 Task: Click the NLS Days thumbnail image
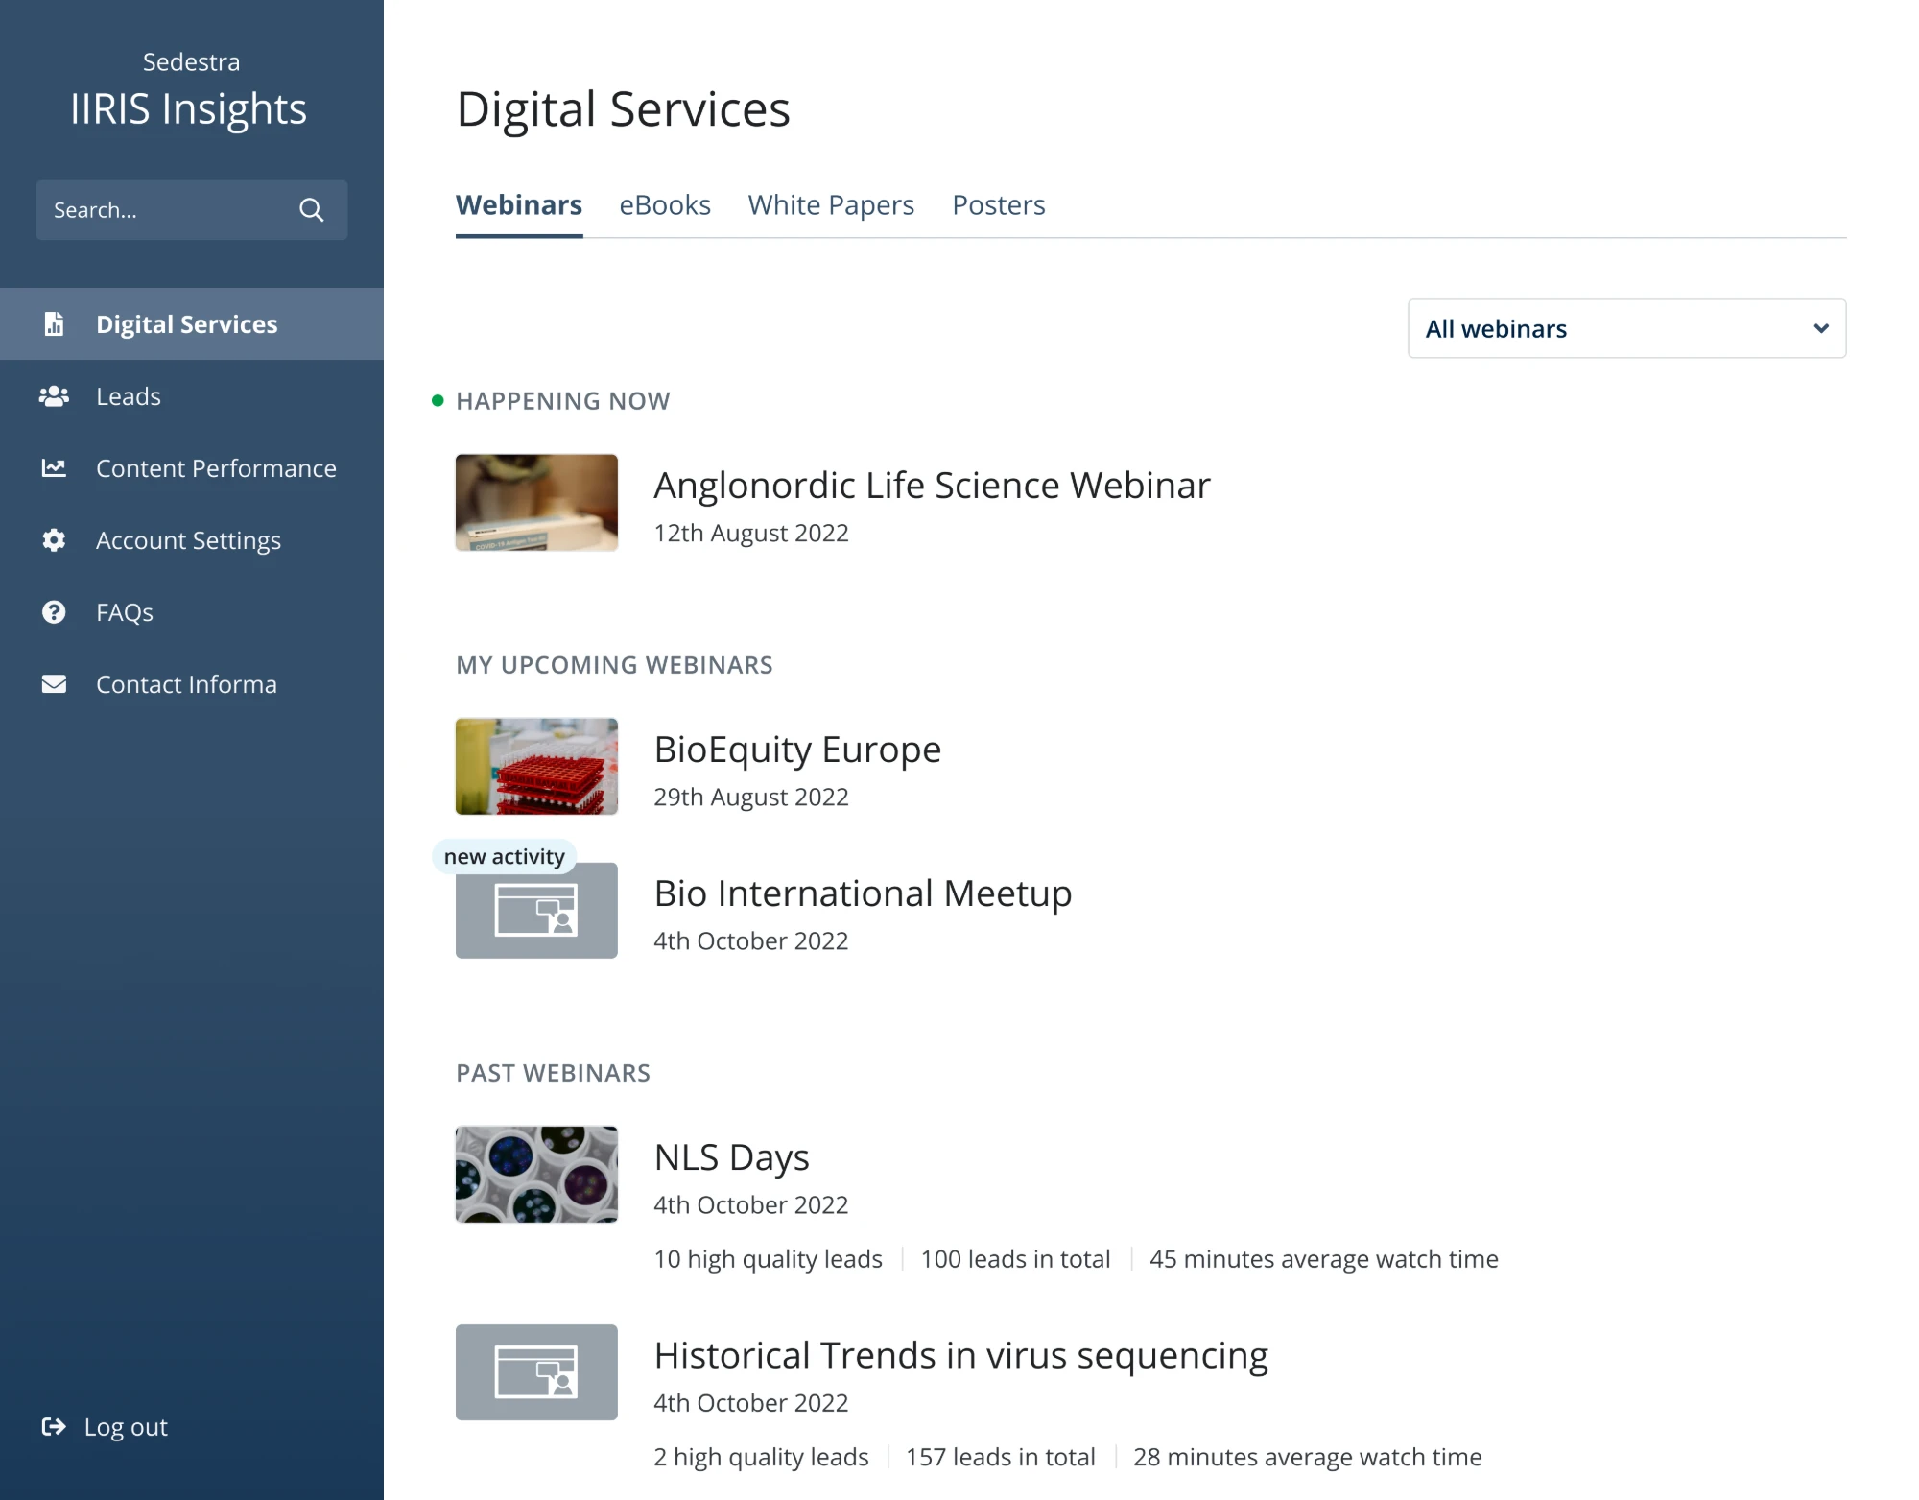coord(536,1175)
